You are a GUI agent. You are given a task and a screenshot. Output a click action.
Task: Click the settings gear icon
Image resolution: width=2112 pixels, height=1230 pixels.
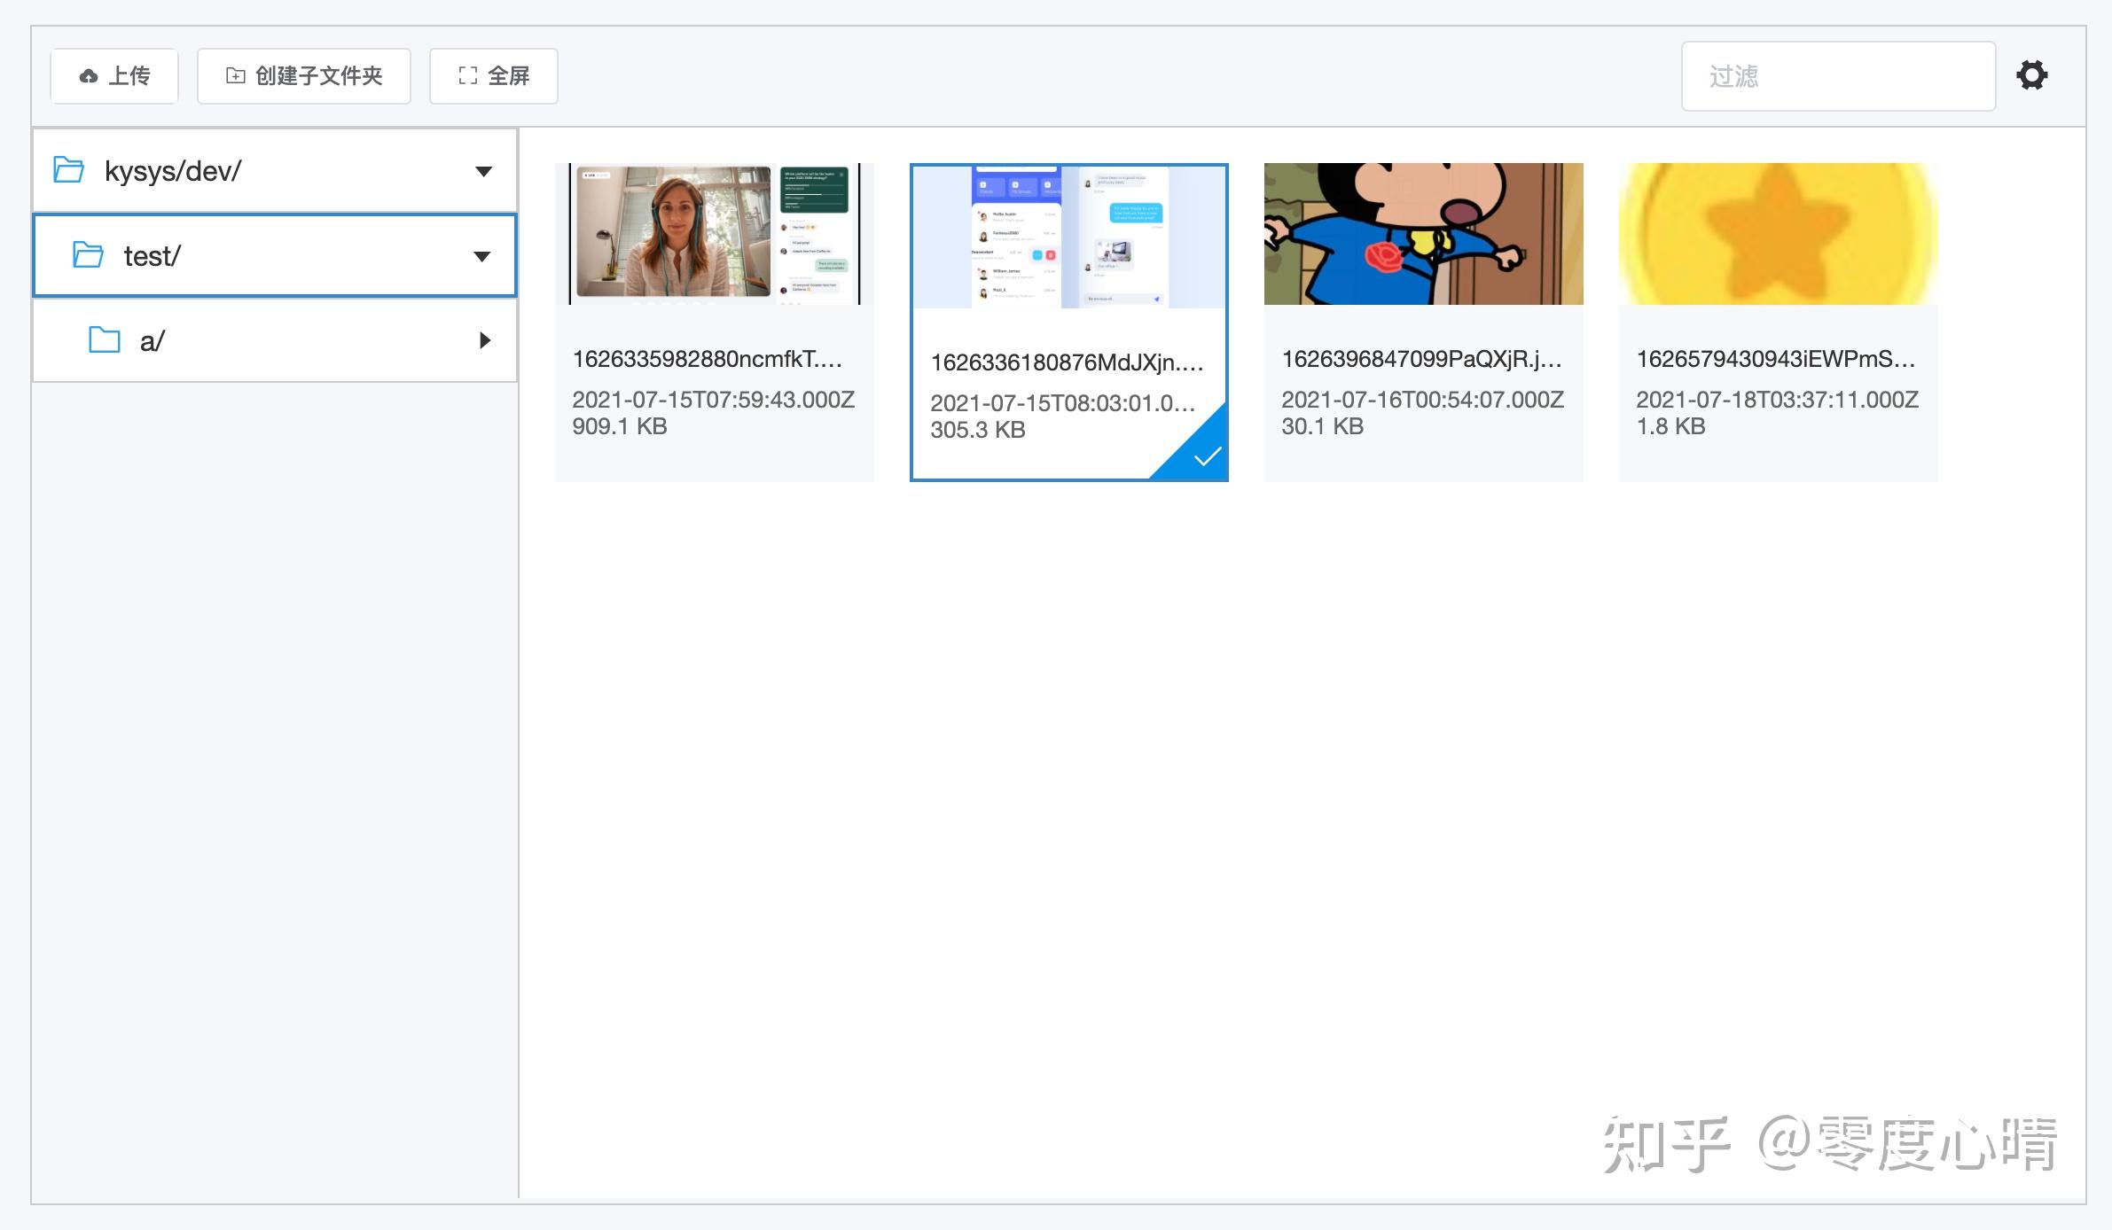[x=2031, y=75]
